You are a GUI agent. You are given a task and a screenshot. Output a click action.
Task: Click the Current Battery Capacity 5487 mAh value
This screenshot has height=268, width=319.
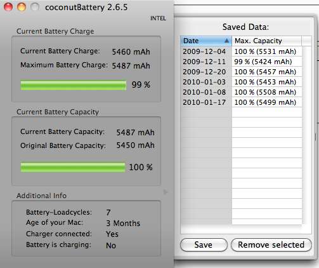tap(135, 133)
